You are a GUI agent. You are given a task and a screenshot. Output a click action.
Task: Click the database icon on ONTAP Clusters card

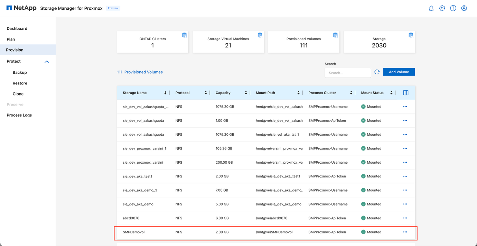tap(184, 35)
